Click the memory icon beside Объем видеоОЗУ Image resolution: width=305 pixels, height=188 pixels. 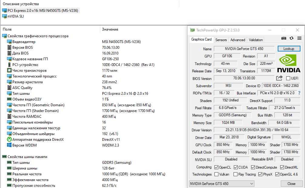tap(9, 99)
